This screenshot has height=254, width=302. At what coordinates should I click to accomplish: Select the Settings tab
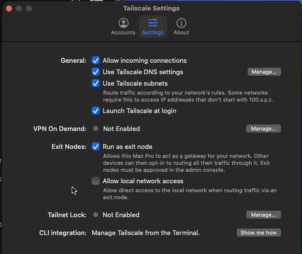click(x=153, y=27)
